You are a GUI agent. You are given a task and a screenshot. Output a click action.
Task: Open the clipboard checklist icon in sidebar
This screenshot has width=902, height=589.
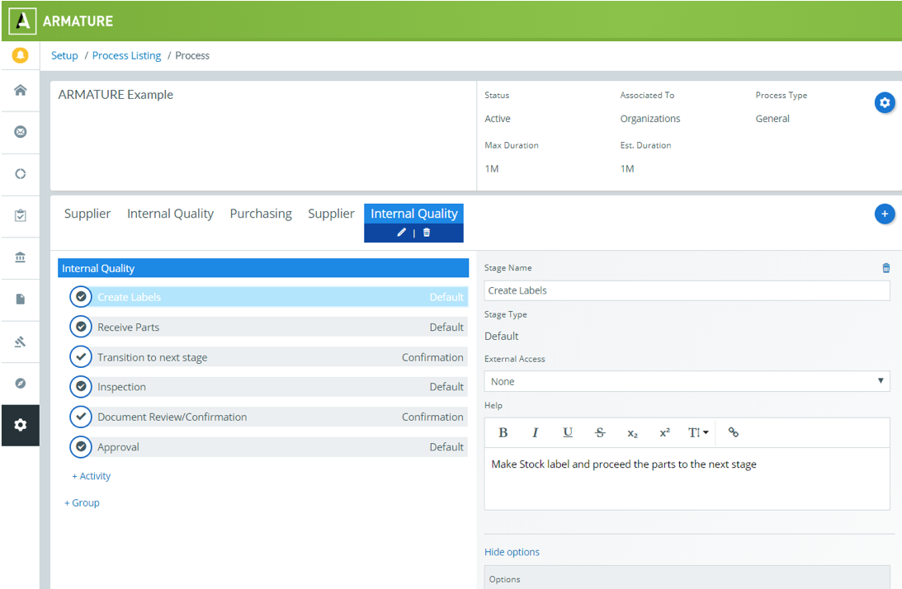[20, 215]
